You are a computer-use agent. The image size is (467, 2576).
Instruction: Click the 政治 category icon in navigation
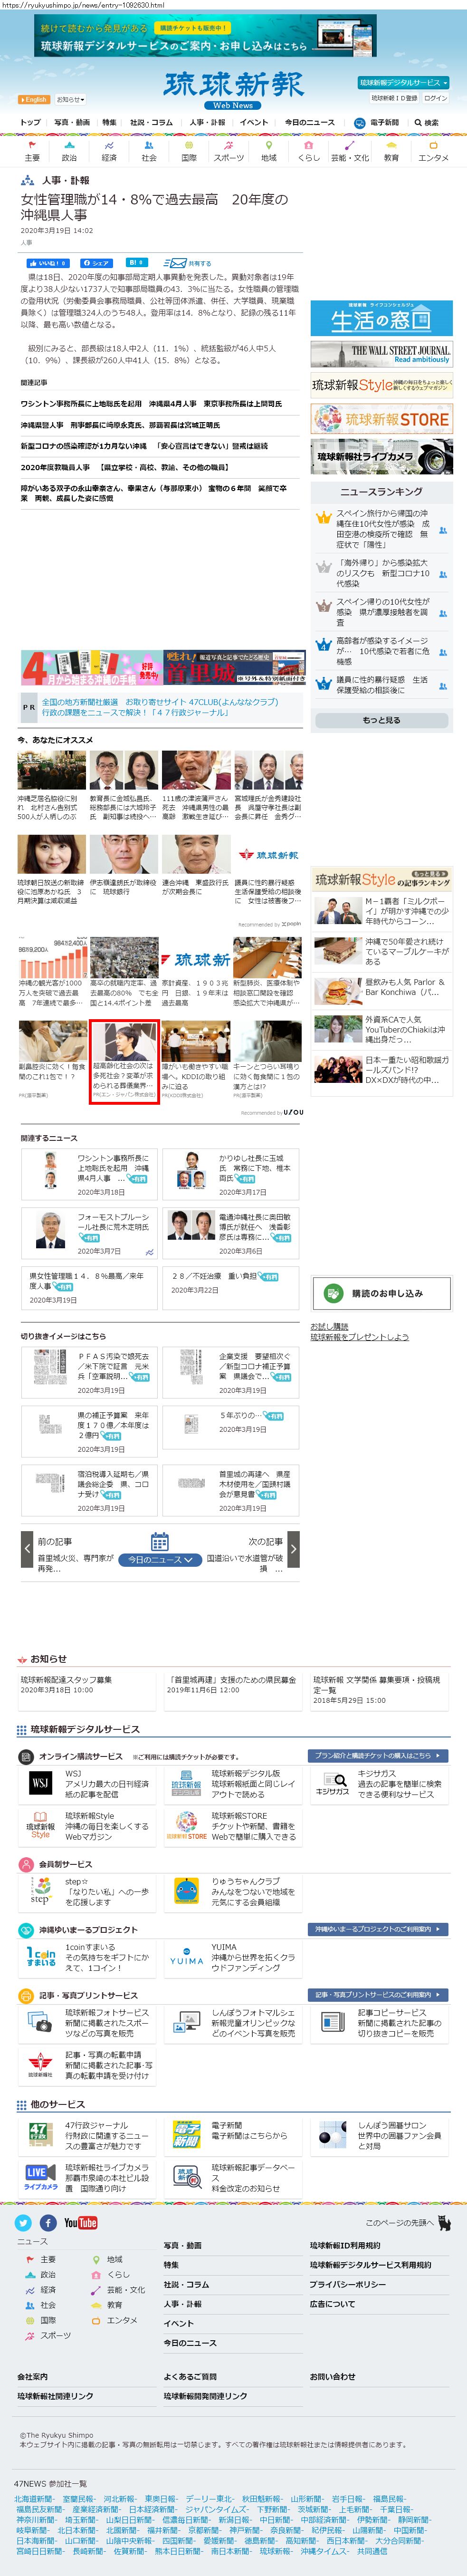69,151
